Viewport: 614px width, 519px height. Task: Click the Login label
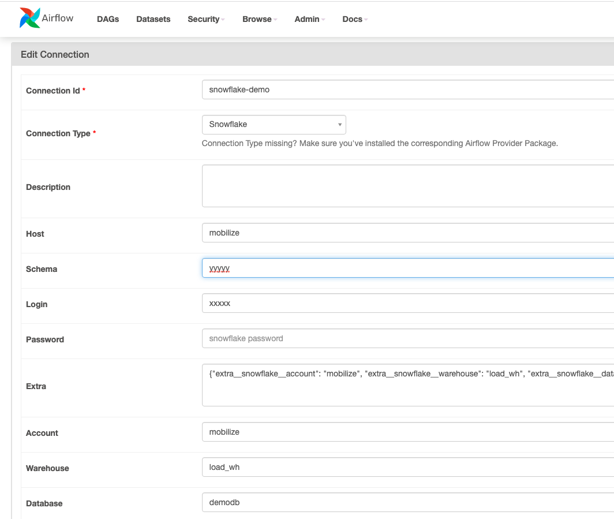click(x=36, y=304)
